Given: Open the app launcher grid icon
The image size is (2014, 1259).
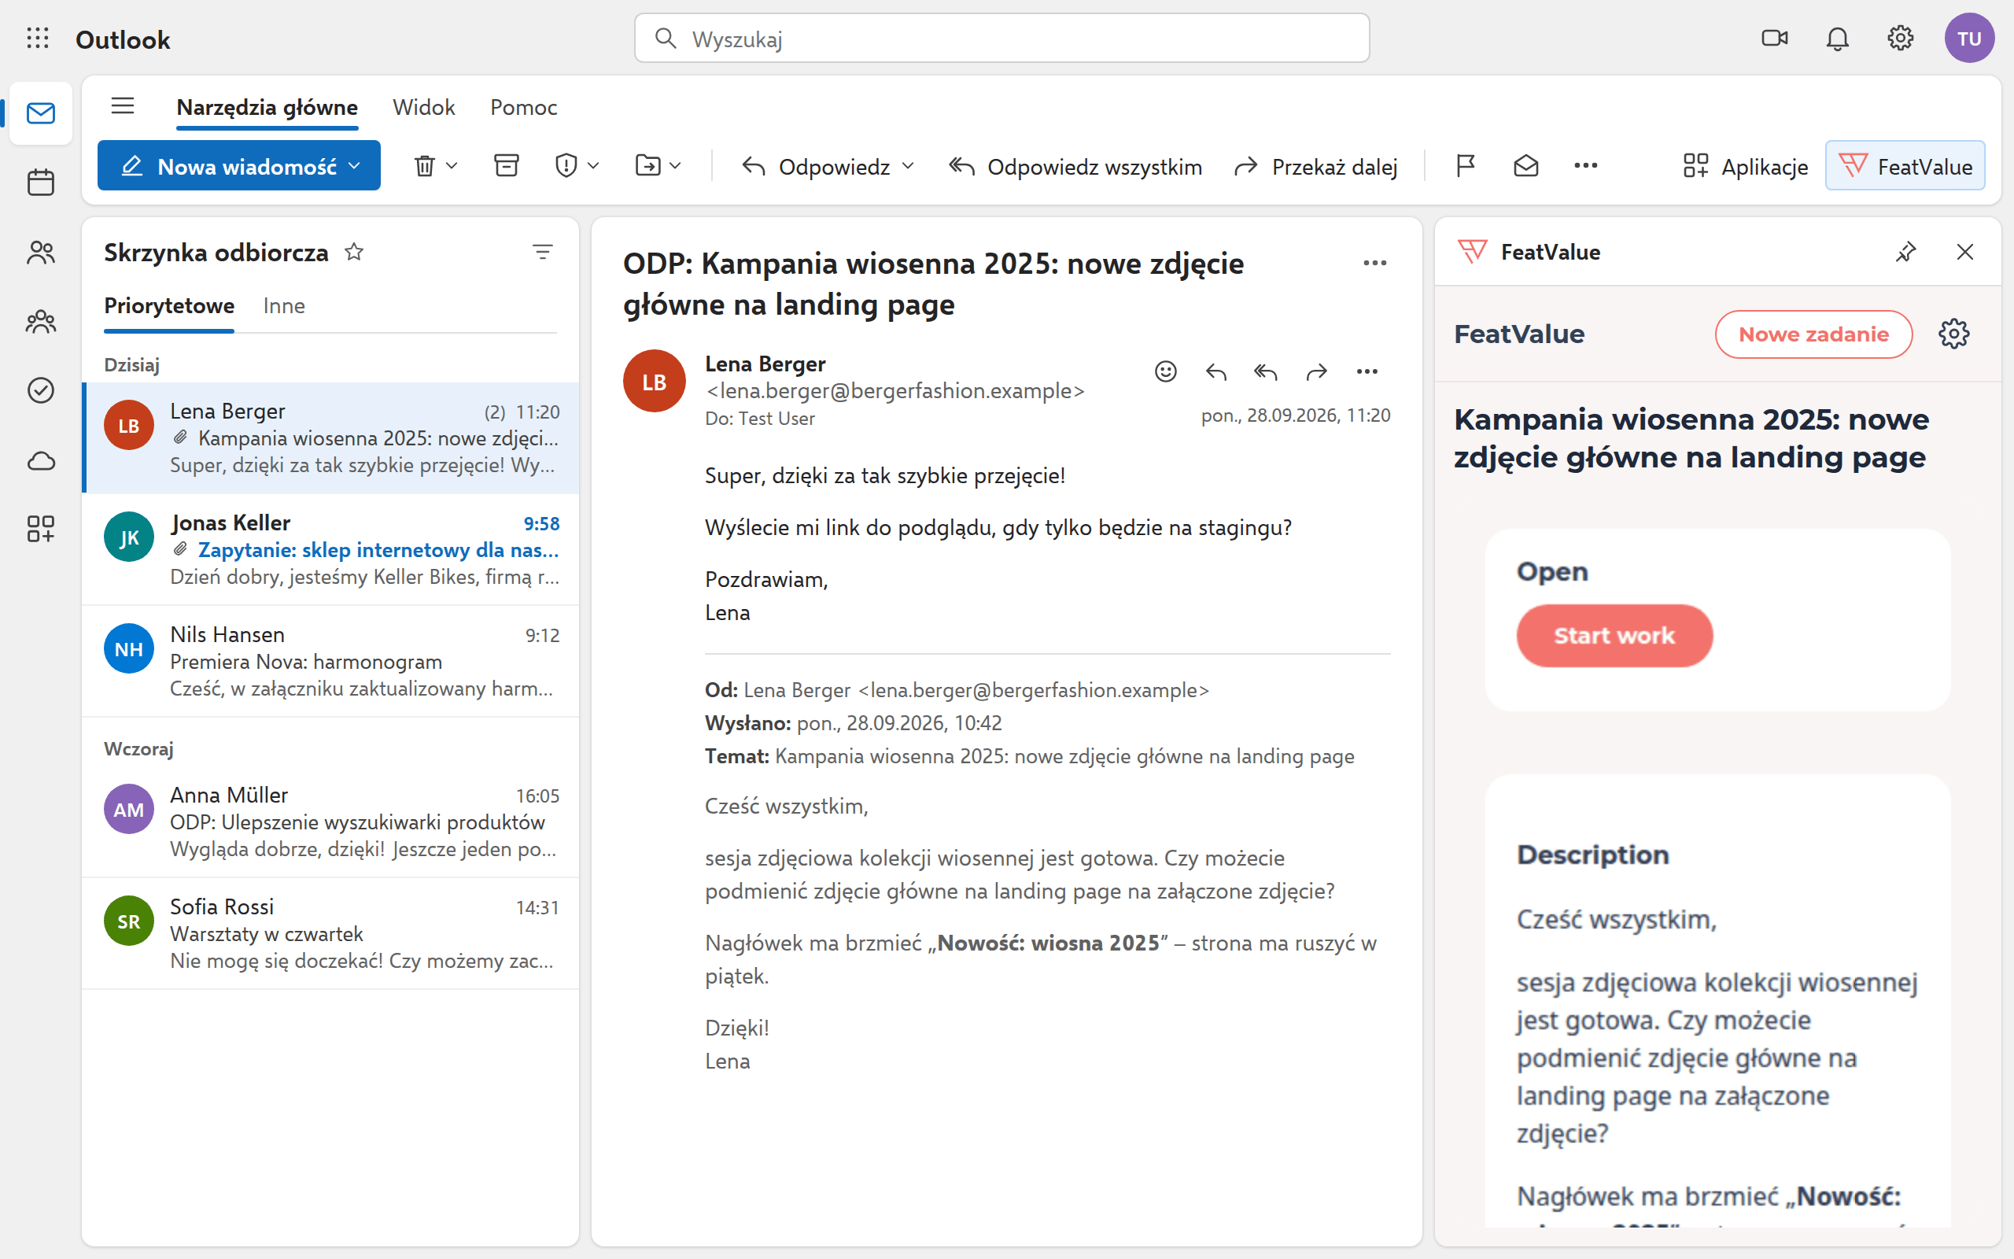Looking at the screenshot, I should click(x=38, y=39).
